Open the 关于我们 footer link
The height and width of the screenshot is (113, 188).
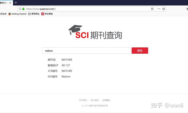click(83, 100)
